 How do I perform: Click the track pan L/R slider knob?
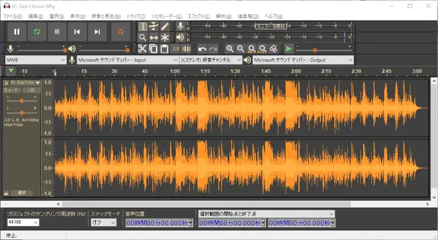tap(22, 113)
